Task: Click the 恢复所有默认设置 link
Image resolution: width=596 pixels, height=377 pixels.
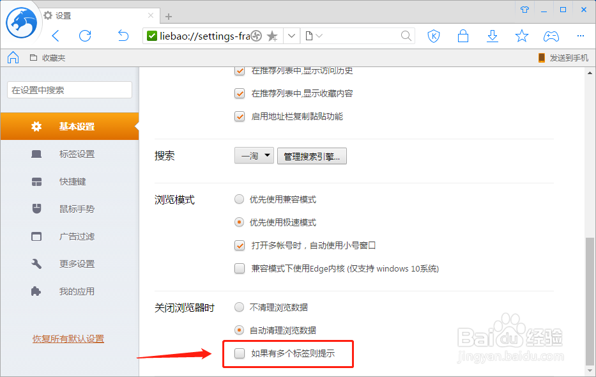Action: click(68, 339)
